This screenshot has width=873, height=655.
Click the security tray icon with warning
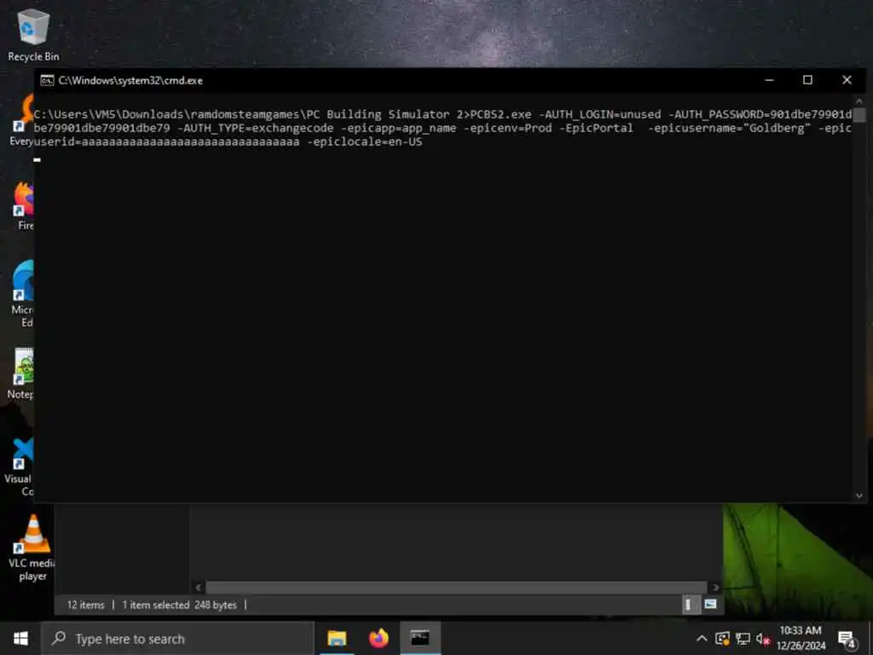tap(722, 639)
